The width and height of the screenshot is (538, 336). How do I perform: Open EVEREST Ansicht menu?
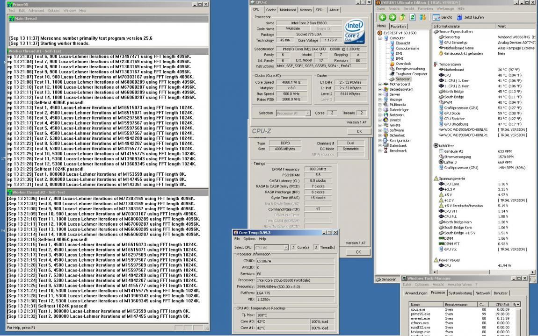click(x=394, y=8)
